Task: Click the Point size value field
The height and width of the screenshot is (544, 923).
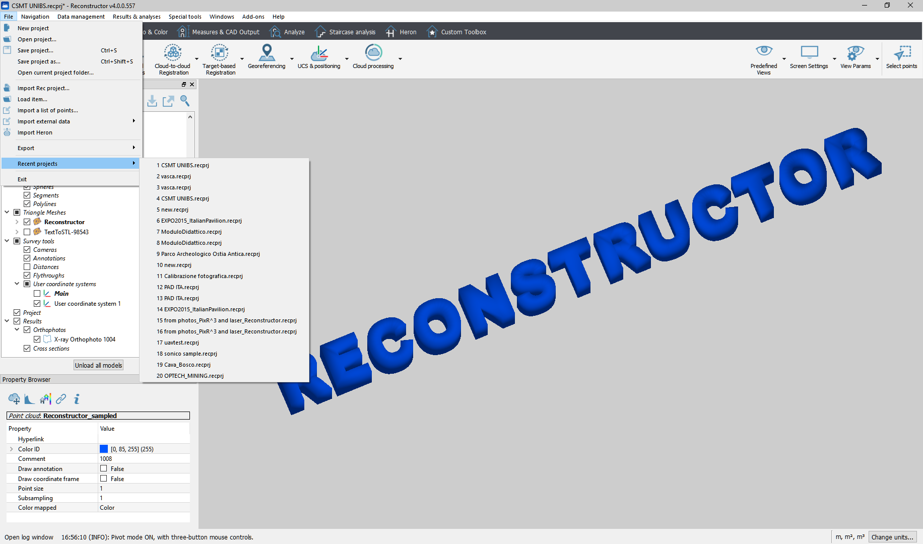Action: point(144,489)
